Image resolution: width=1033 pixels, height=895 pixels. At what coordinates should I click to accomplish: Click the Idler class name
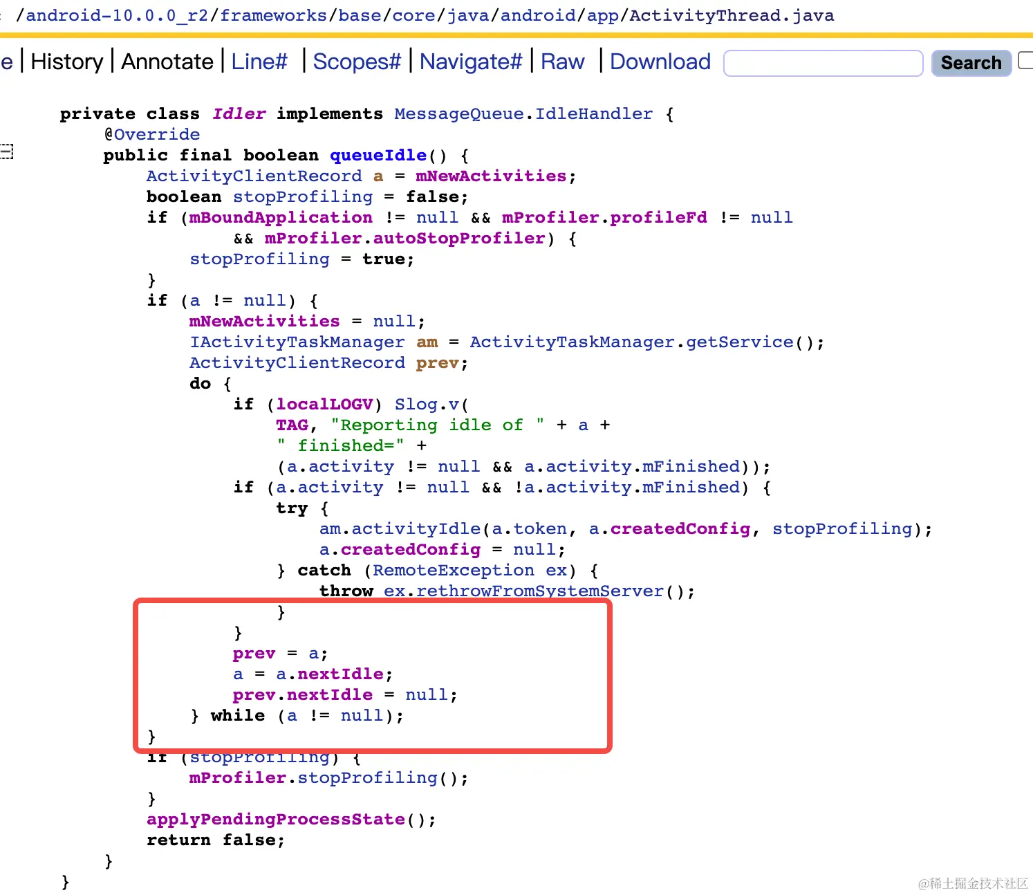point(239,113)
